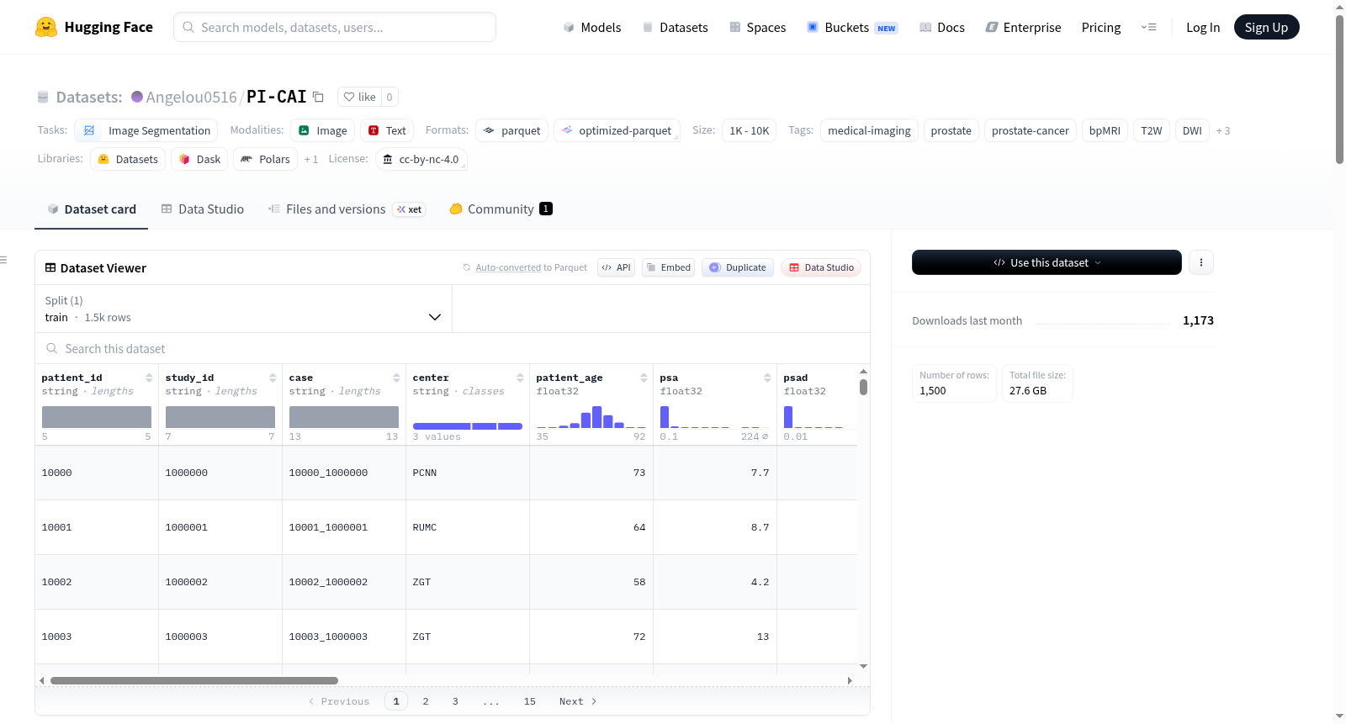Click the psa value distribution histogram
This screenshot has height=724, width=1346.
[715, 417]
